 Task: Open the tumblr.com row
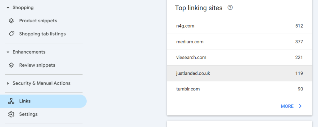pos(239,89)
